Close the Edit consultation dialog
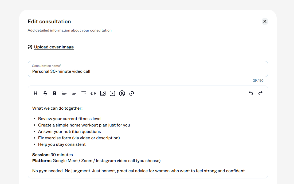Image resolution: width=294 pixels, height=184 pixels. (x=265, y=21)
